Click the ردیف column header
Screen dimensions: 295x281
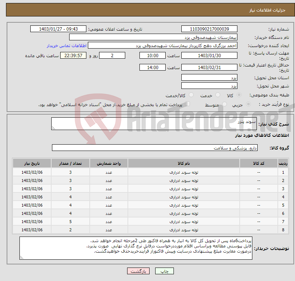(283, 163)
